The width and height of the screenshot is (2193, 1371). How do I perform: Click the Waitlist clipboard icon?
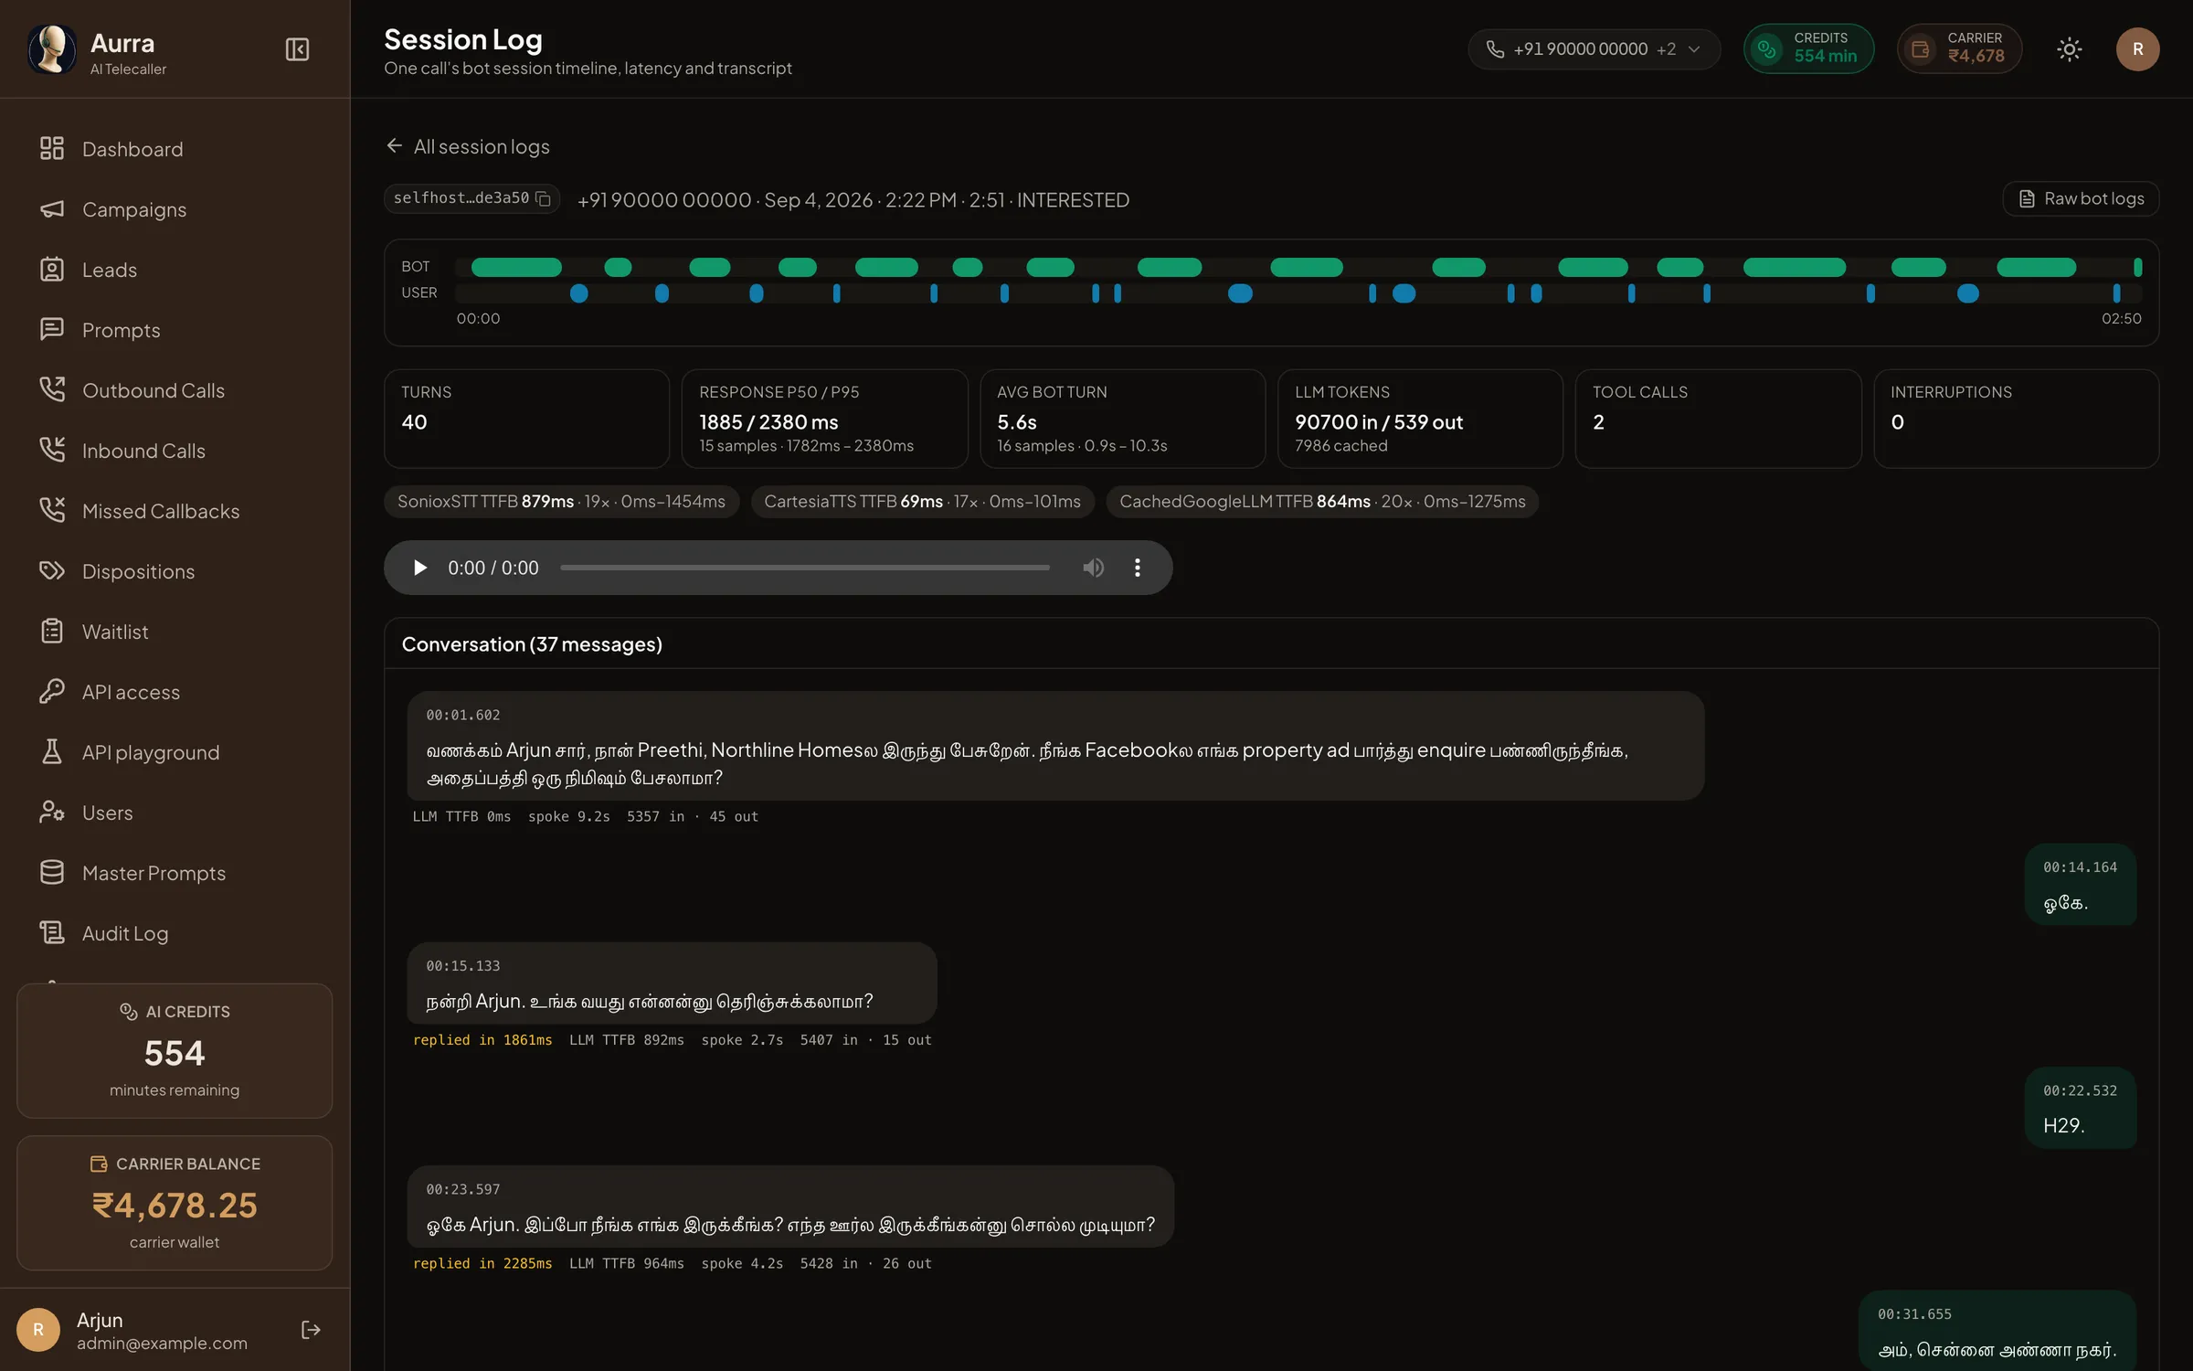click(52, 631)
